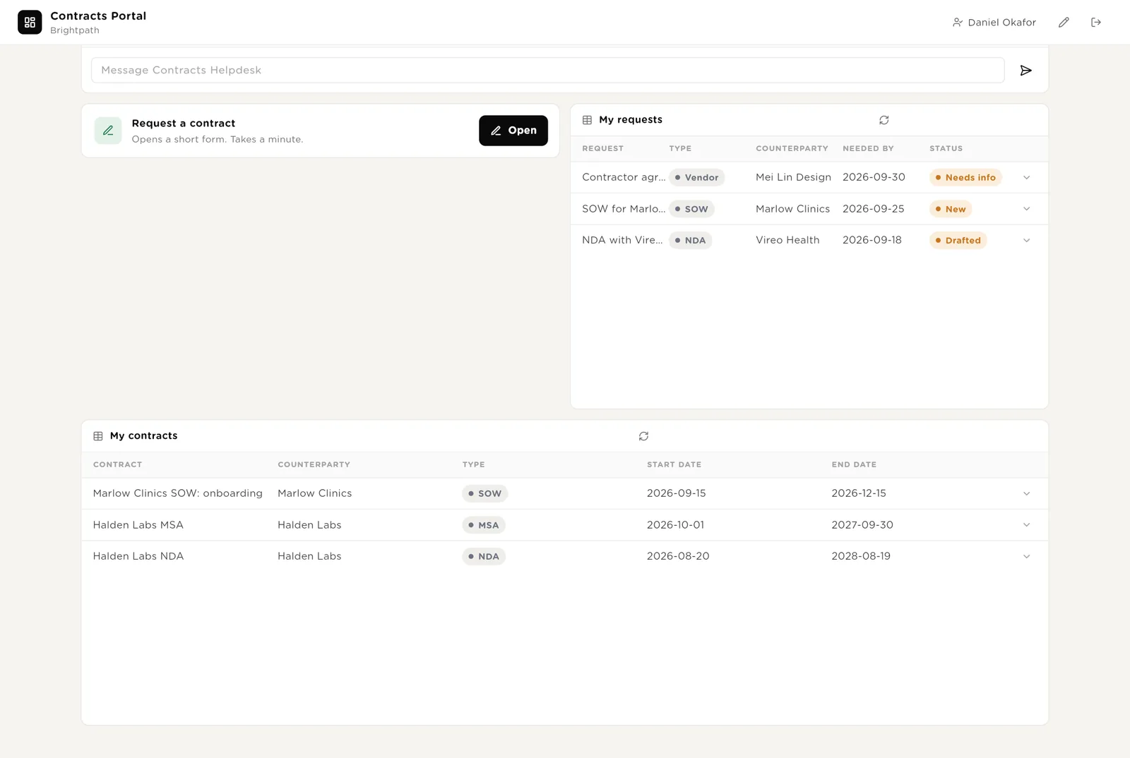
Task: Expand the Contractor agreement request row
Action: coord(1027,178)
